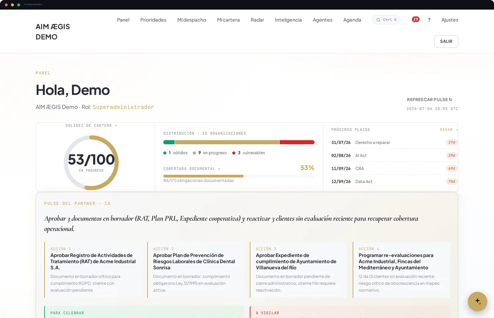
Task: Click the timestamp '2026-07-04 10:03 UTC'
Action: coord(432,109)
